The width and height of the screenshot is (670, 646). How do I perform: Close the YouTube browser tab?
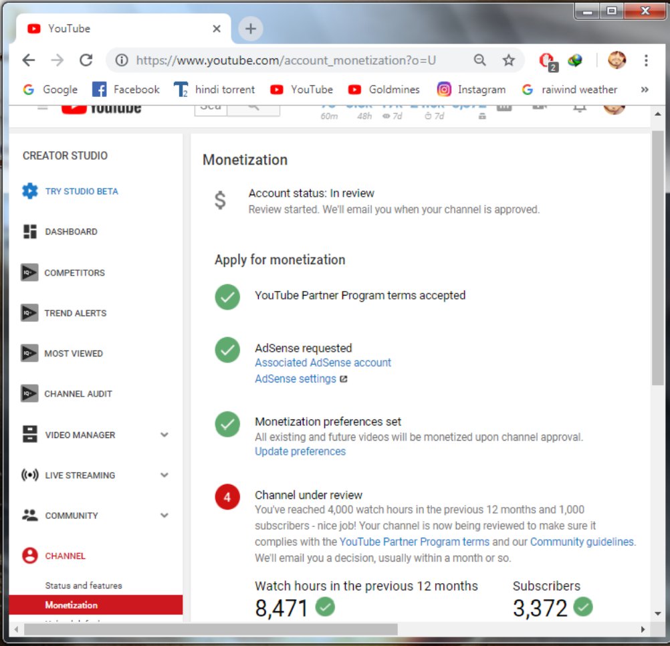[x=217, y=29]
